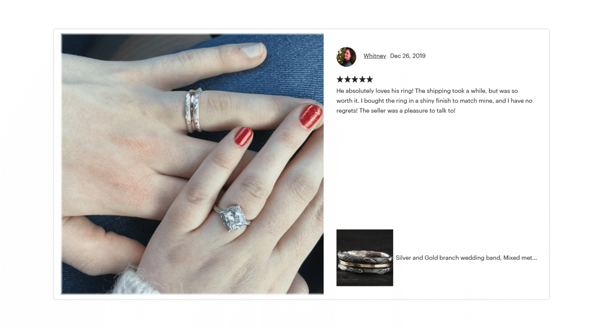The height and width of the screenshot is (328, 603).
Task: Open the branch wedding band product thumbnail
Action: 365,258
